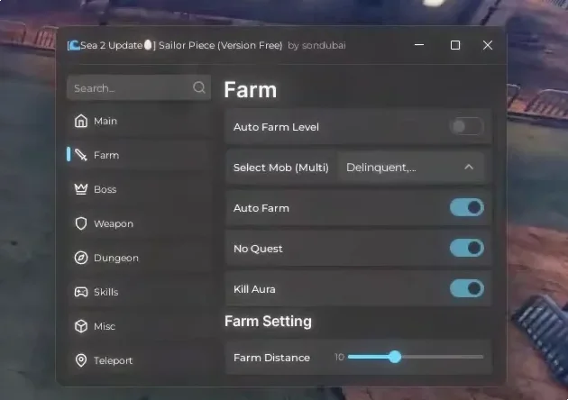Toggle the Kill Aura switch off

467,288
